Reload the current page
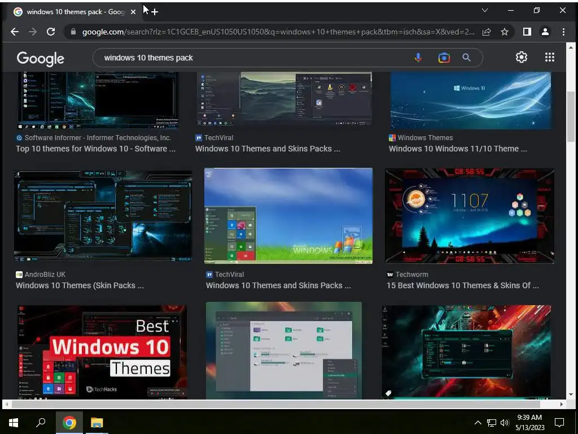The width and height of the screenshot is (578, 434). pos(51,32)
